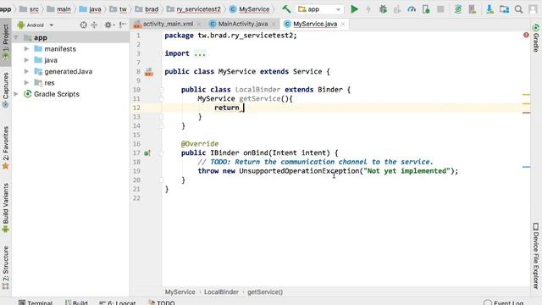Click the scroll from source target icon
This screenshot has width=542, height=305.
coord(83,25)
